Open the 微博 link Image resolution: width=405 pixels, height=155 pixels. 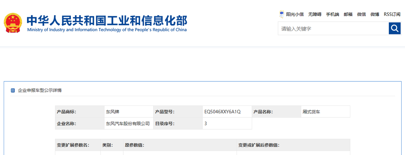coord(375,15)
